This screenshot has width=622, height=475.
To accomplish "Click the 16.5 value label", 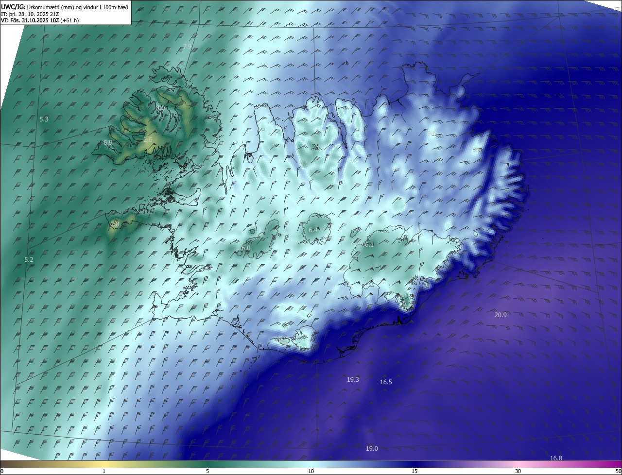I will pyautogui.click(x=386, y=382).
